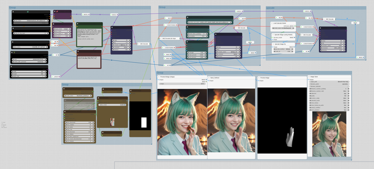This screenshot has height=169, width=374.
Task: Toggle show_history value in Image Save
Action: coord(329,103)
